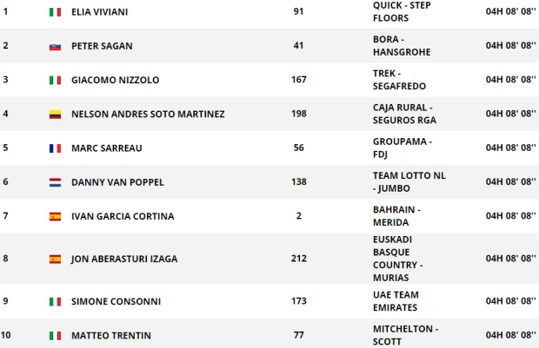Click the Italian flag beside Elia Viviani
The image size is (539, 348).
[x=55, y=12]
